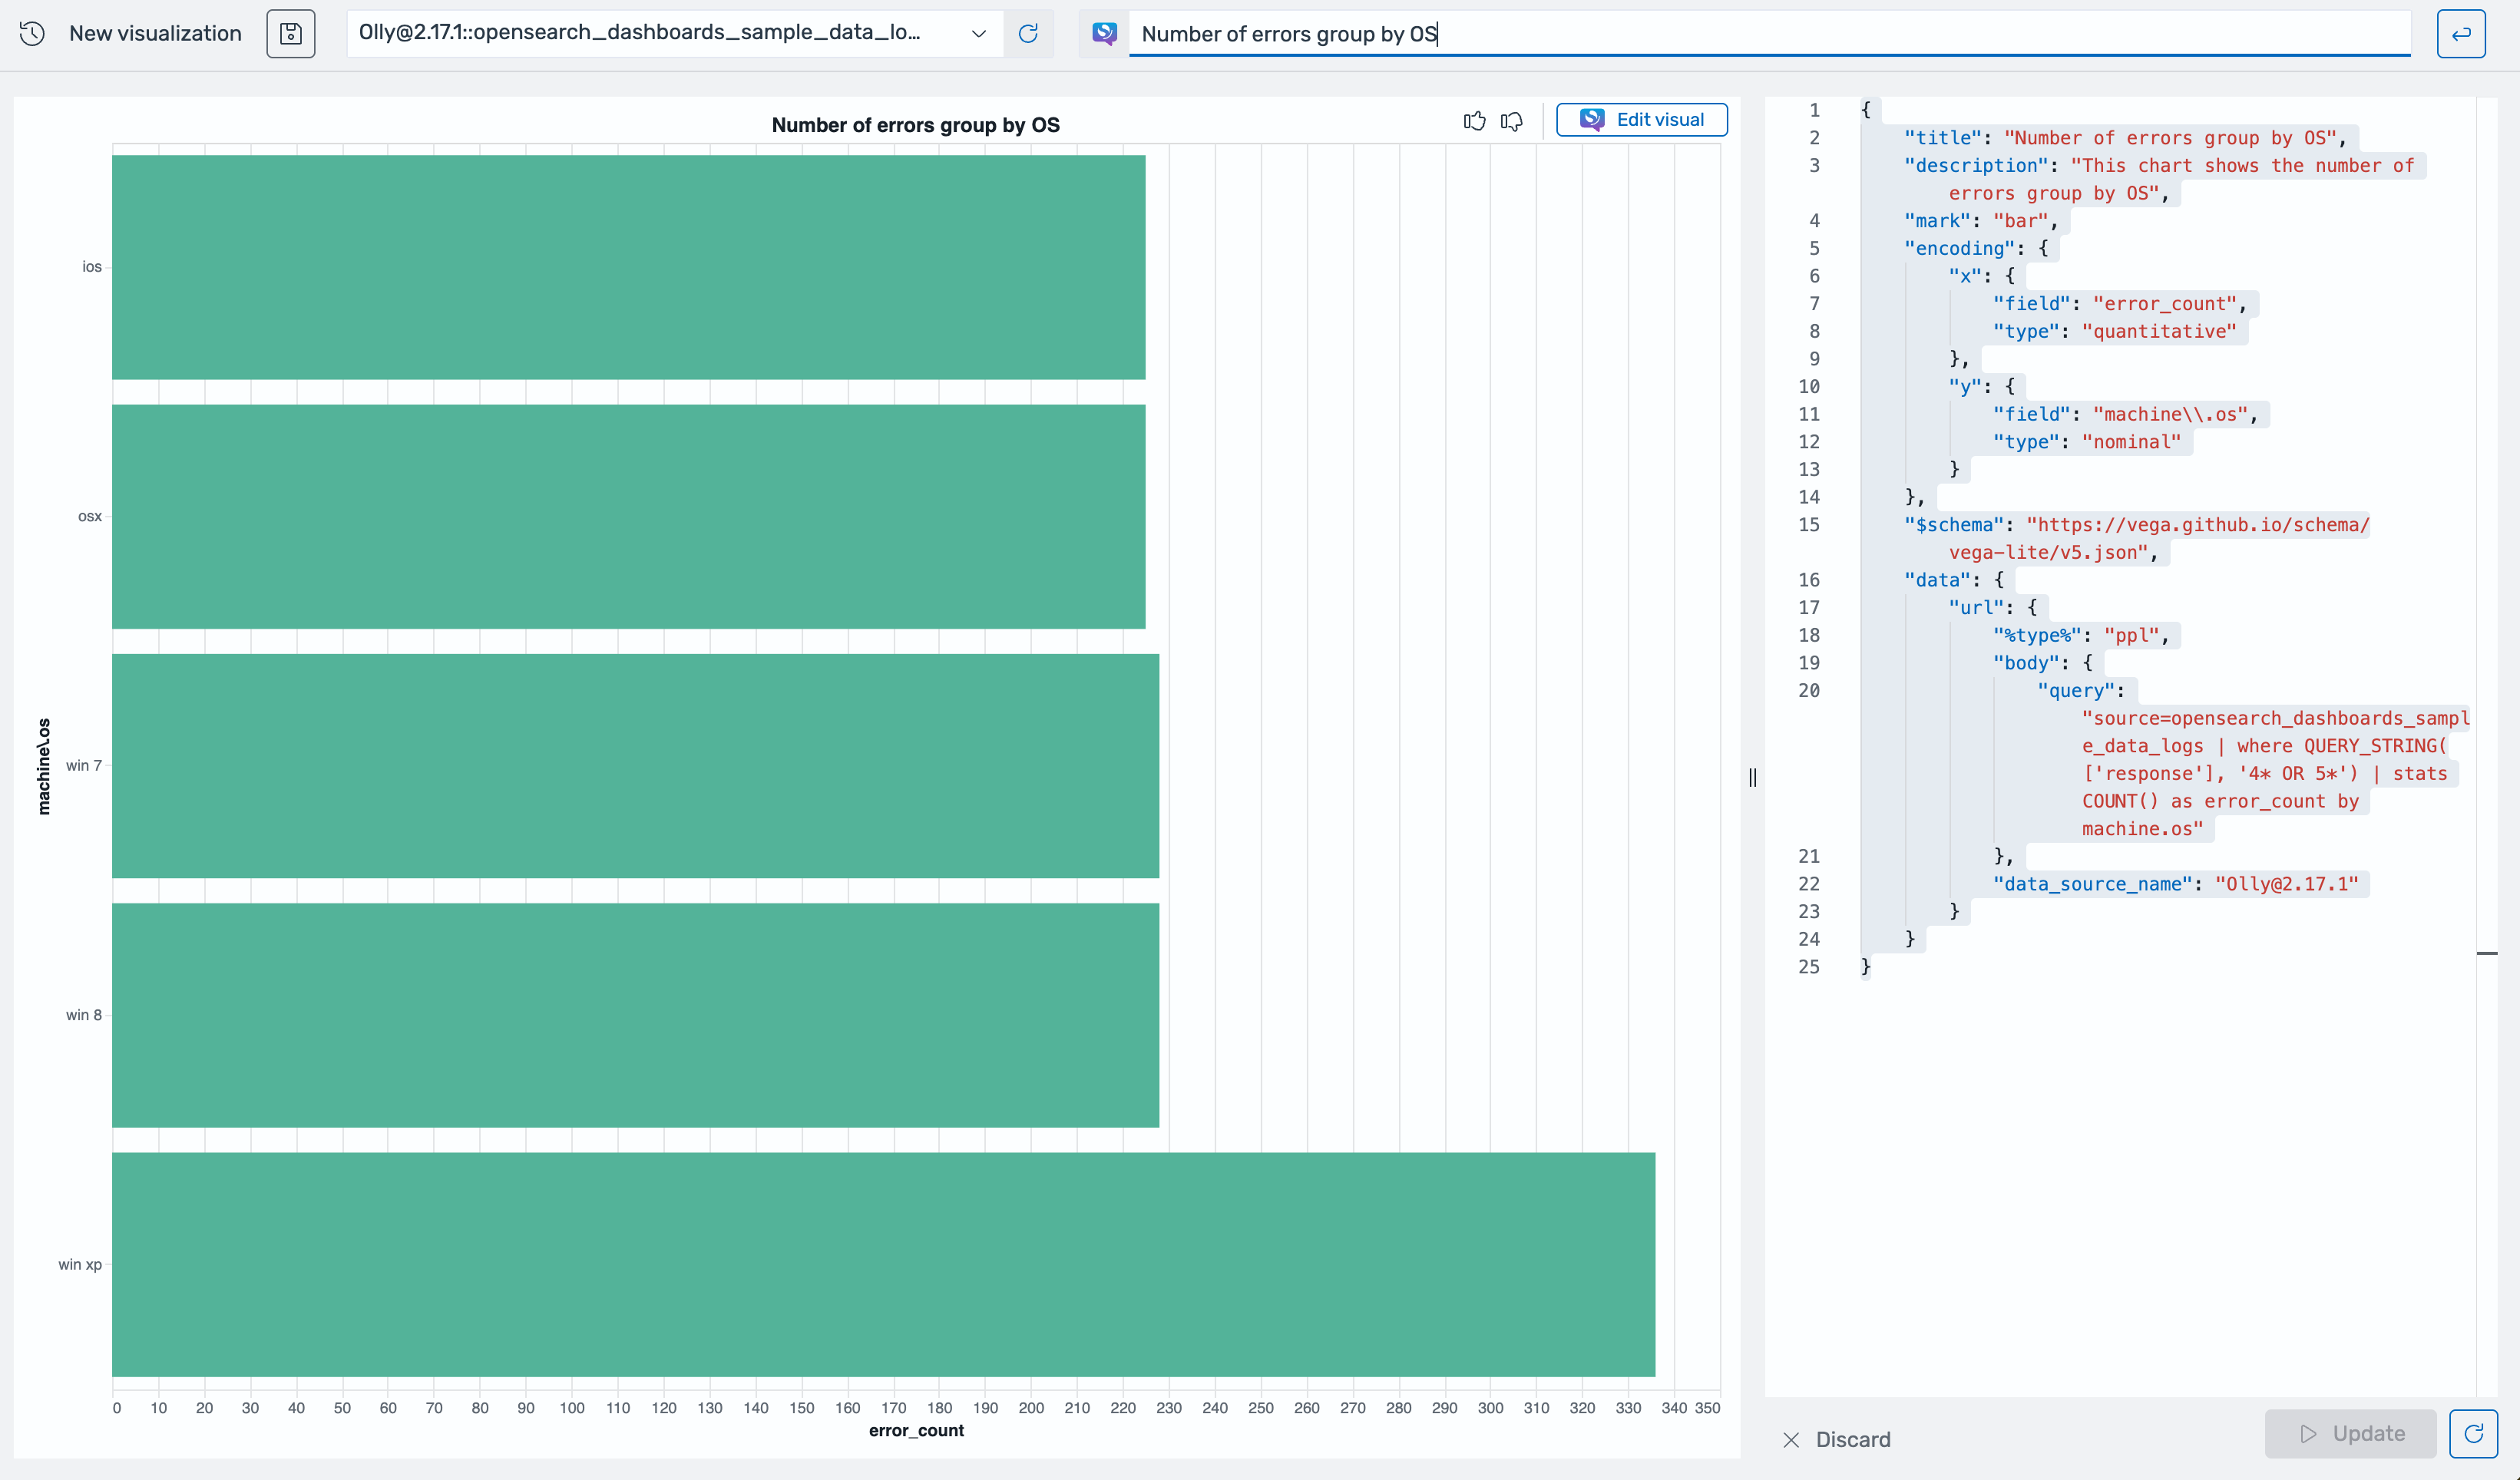Discard the current visualization changes
2520x1480 pixels.
[x=1853, y=1439]
